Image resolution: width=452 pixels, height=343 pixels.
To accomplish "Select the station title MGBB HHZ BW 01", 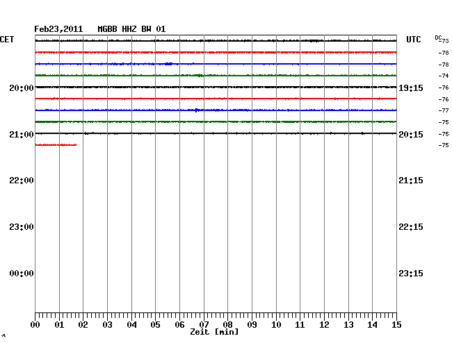I will click(131, 29).
